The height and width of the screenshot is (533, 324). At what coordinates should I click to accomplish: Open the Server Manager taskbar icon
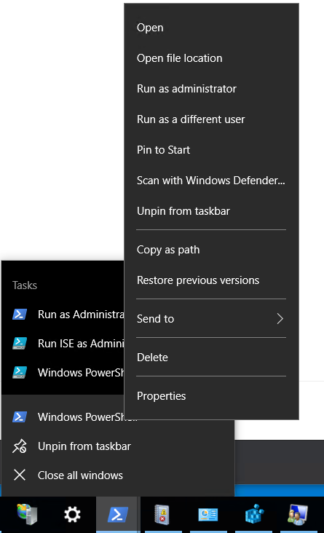[x=27, y=514]
